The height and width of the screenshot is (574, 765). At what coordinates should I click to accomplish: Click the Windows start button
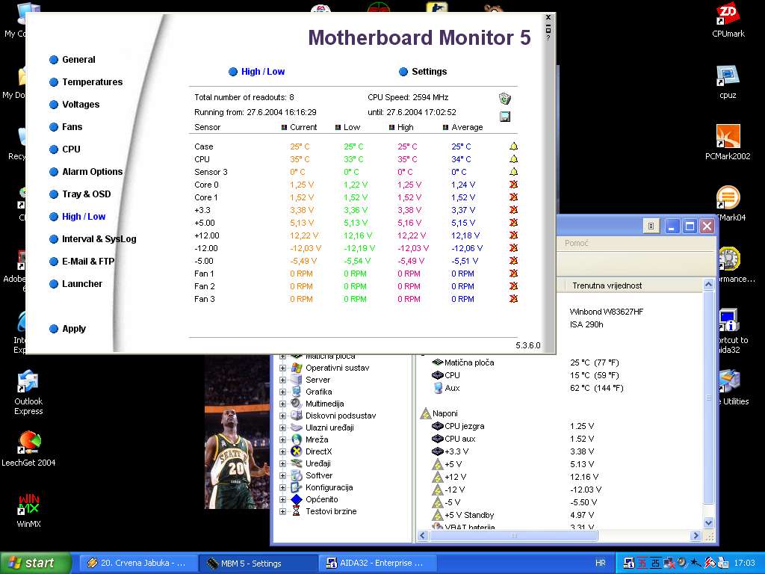(35, 564)
